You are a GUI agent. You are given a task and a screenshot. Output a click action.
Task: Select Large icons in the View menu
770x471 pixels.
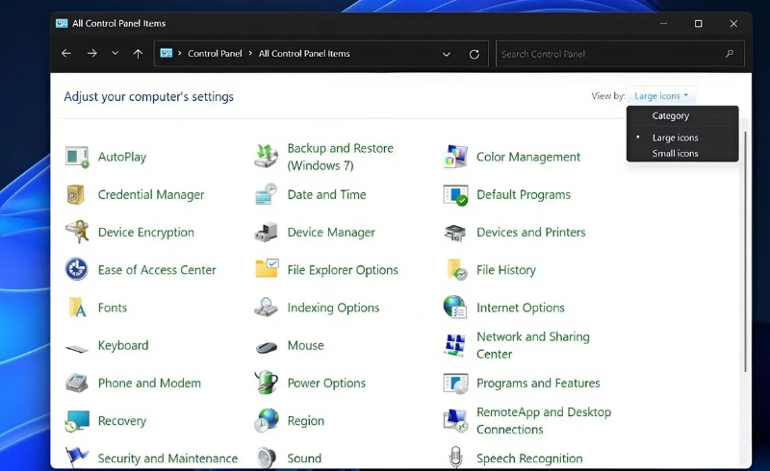click(676, 137)
